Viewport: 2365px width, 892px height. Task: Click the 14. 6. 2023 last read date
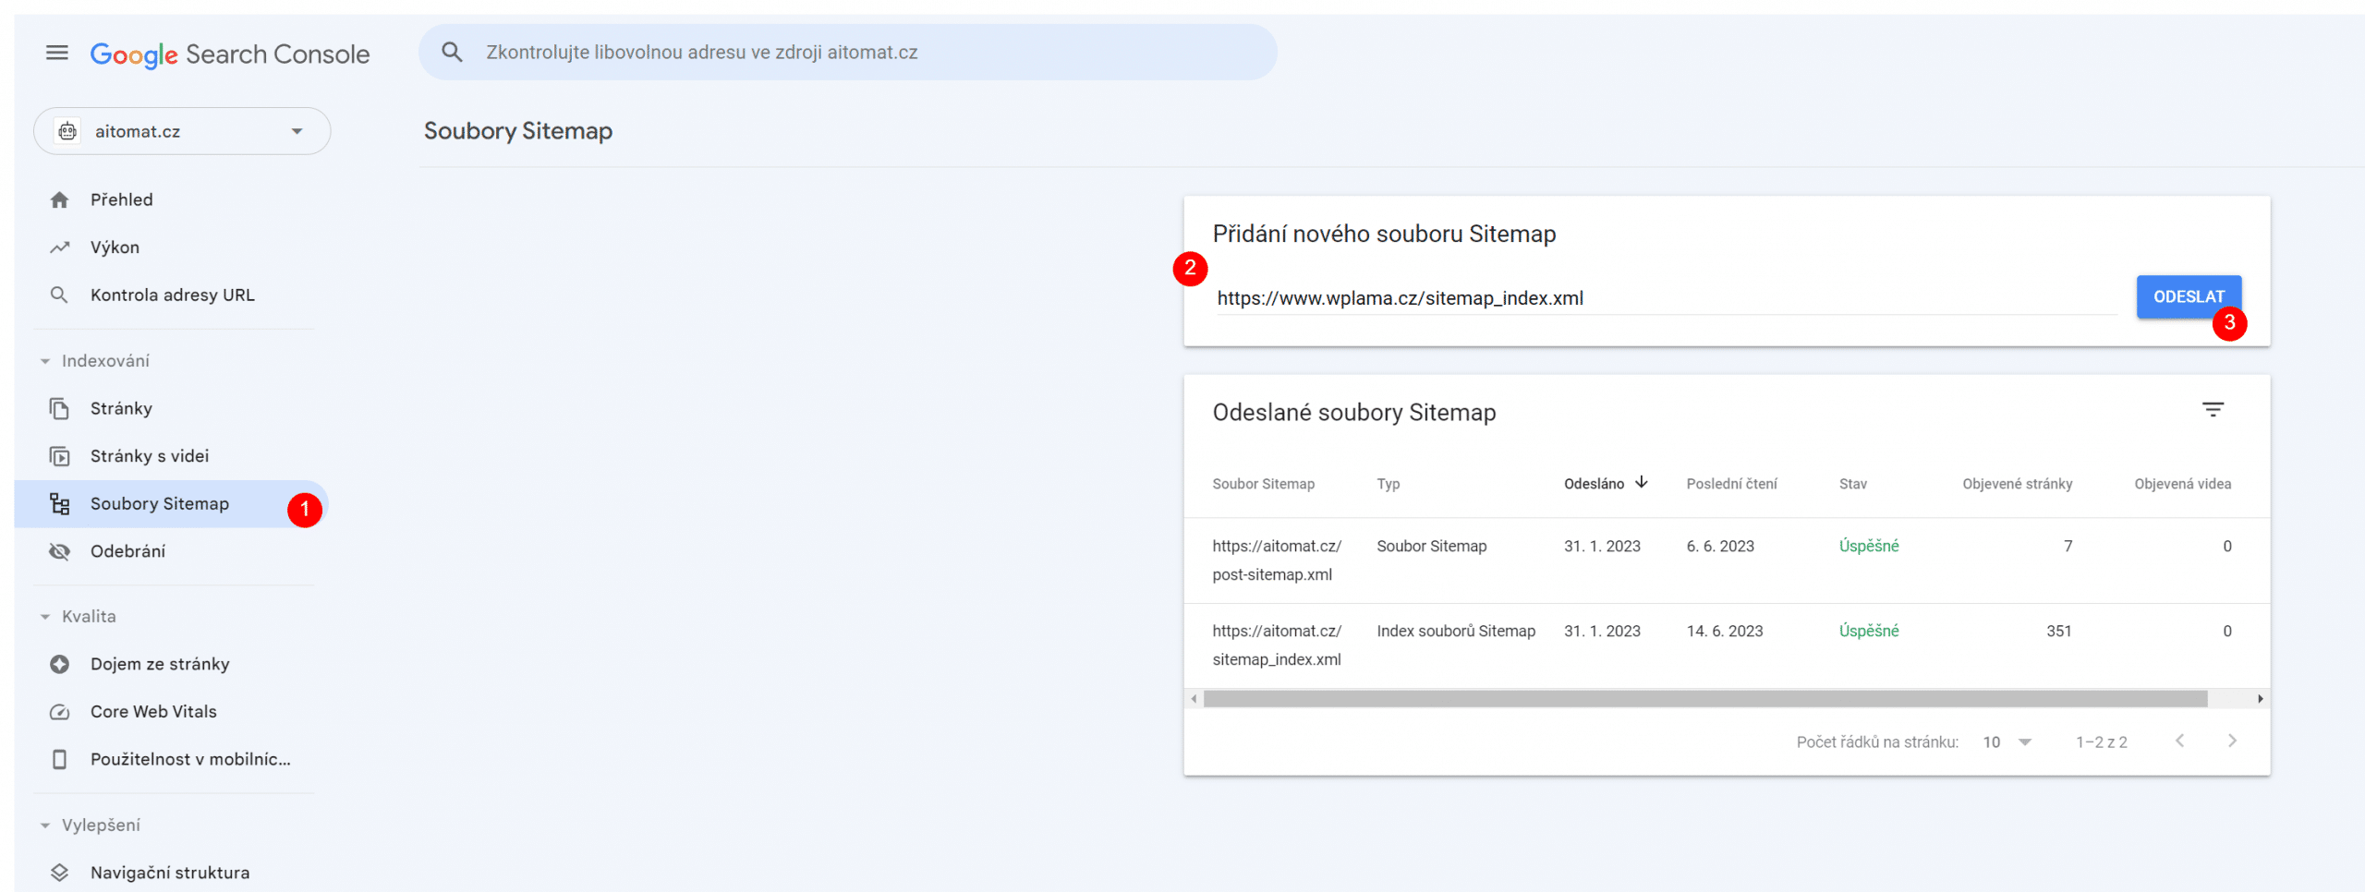[1725, 631]
